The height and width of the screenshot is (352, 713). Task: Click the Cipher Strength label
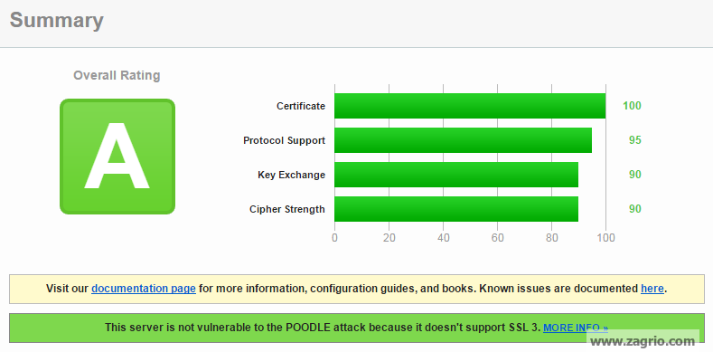click(287, 209)
